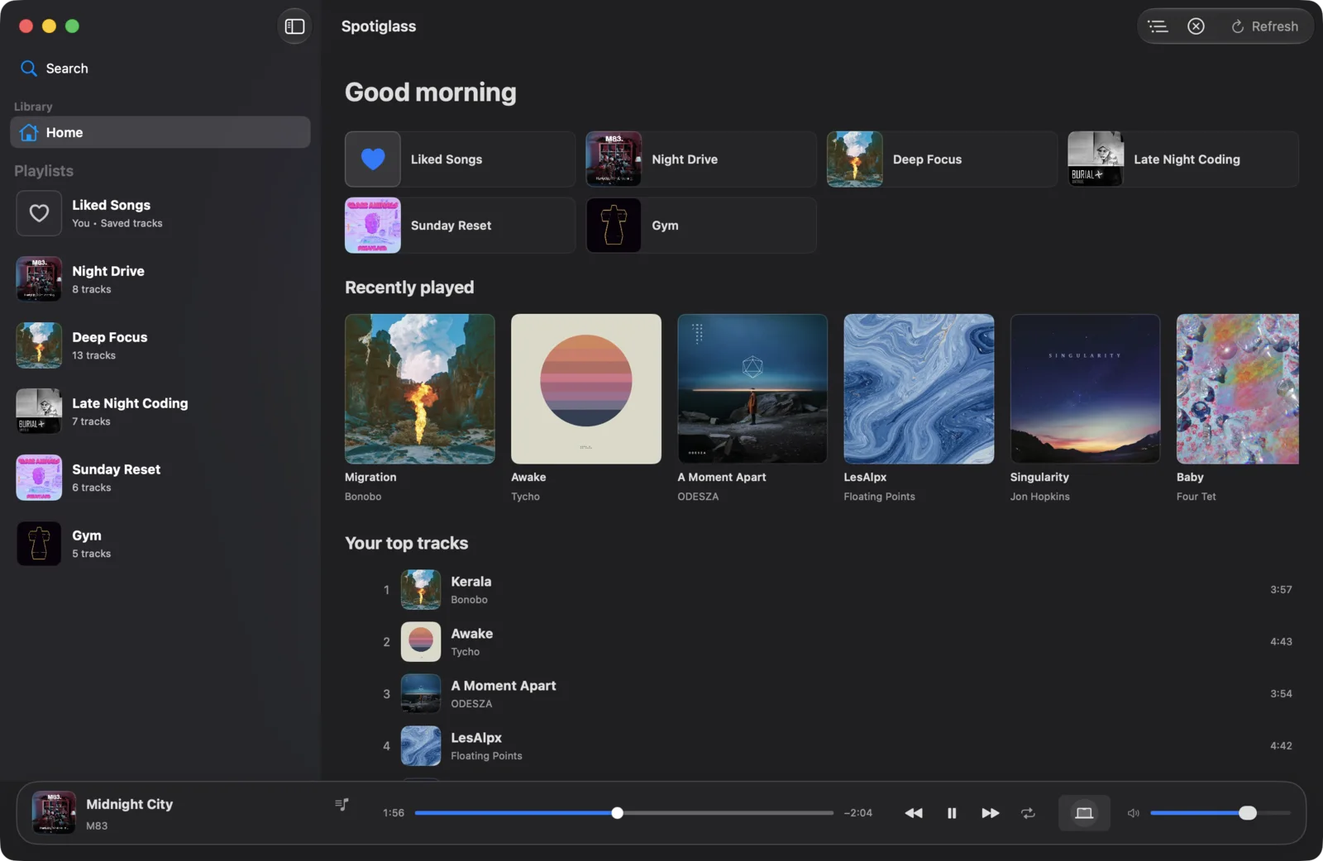Seek using the playback progress slider
Viewport: 1323px width, 861px height.
coord(624,813)
